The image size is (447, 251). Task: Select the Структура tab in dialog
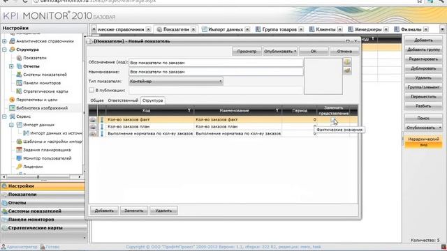[152, 100]
